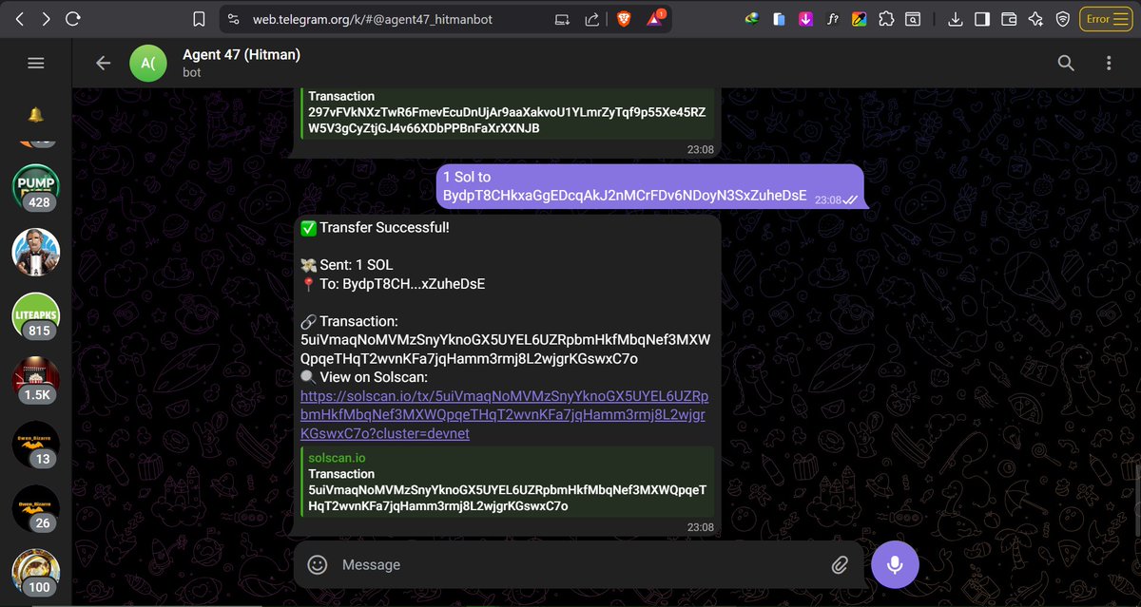Click 'Transfer Successful!' message text
The width and height of the screenshot is (1141, 607).
(384, 228)
